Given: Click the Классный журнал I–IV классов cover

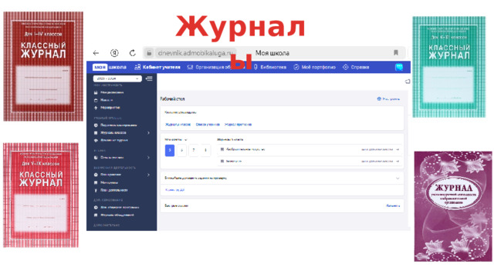Looking at the screenshot, I should pos(43,66).
